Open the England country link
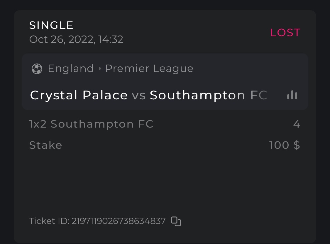330x244 pixels. (x=71, y=68)
